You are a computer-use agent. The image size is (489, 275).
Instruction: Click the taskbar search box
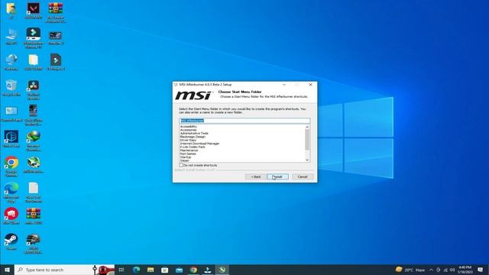tap(64, 270)
